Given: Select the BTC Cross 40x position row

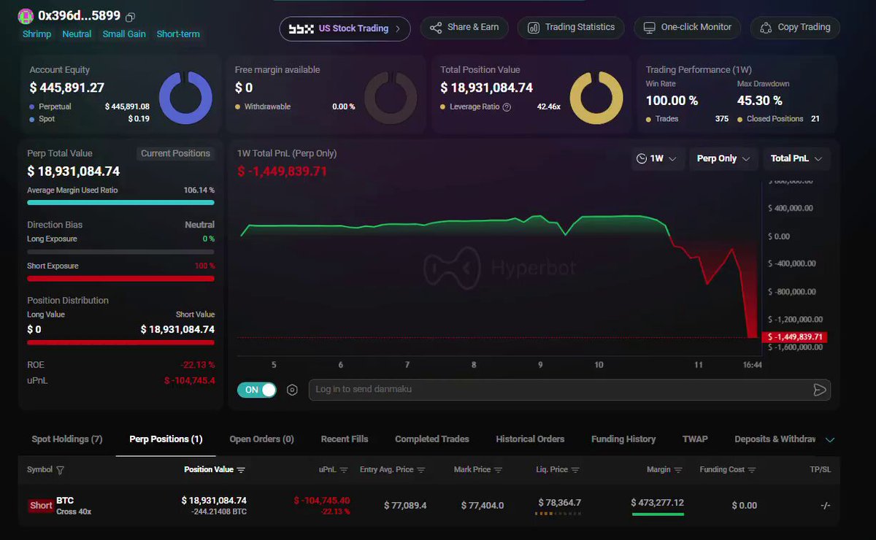Looking at the screenshot, I should (x=429, y=505).
